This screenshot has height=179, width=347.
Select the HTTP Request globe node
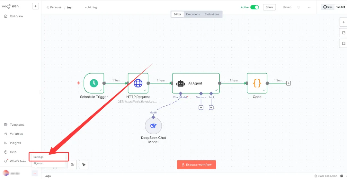coord(138,83)
